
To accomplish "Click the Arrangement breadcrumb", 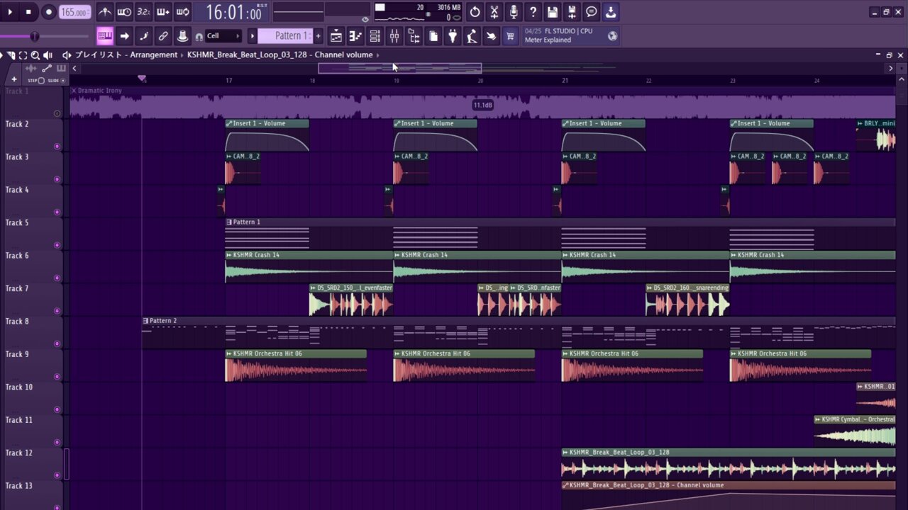I will (x=154, y=55).
